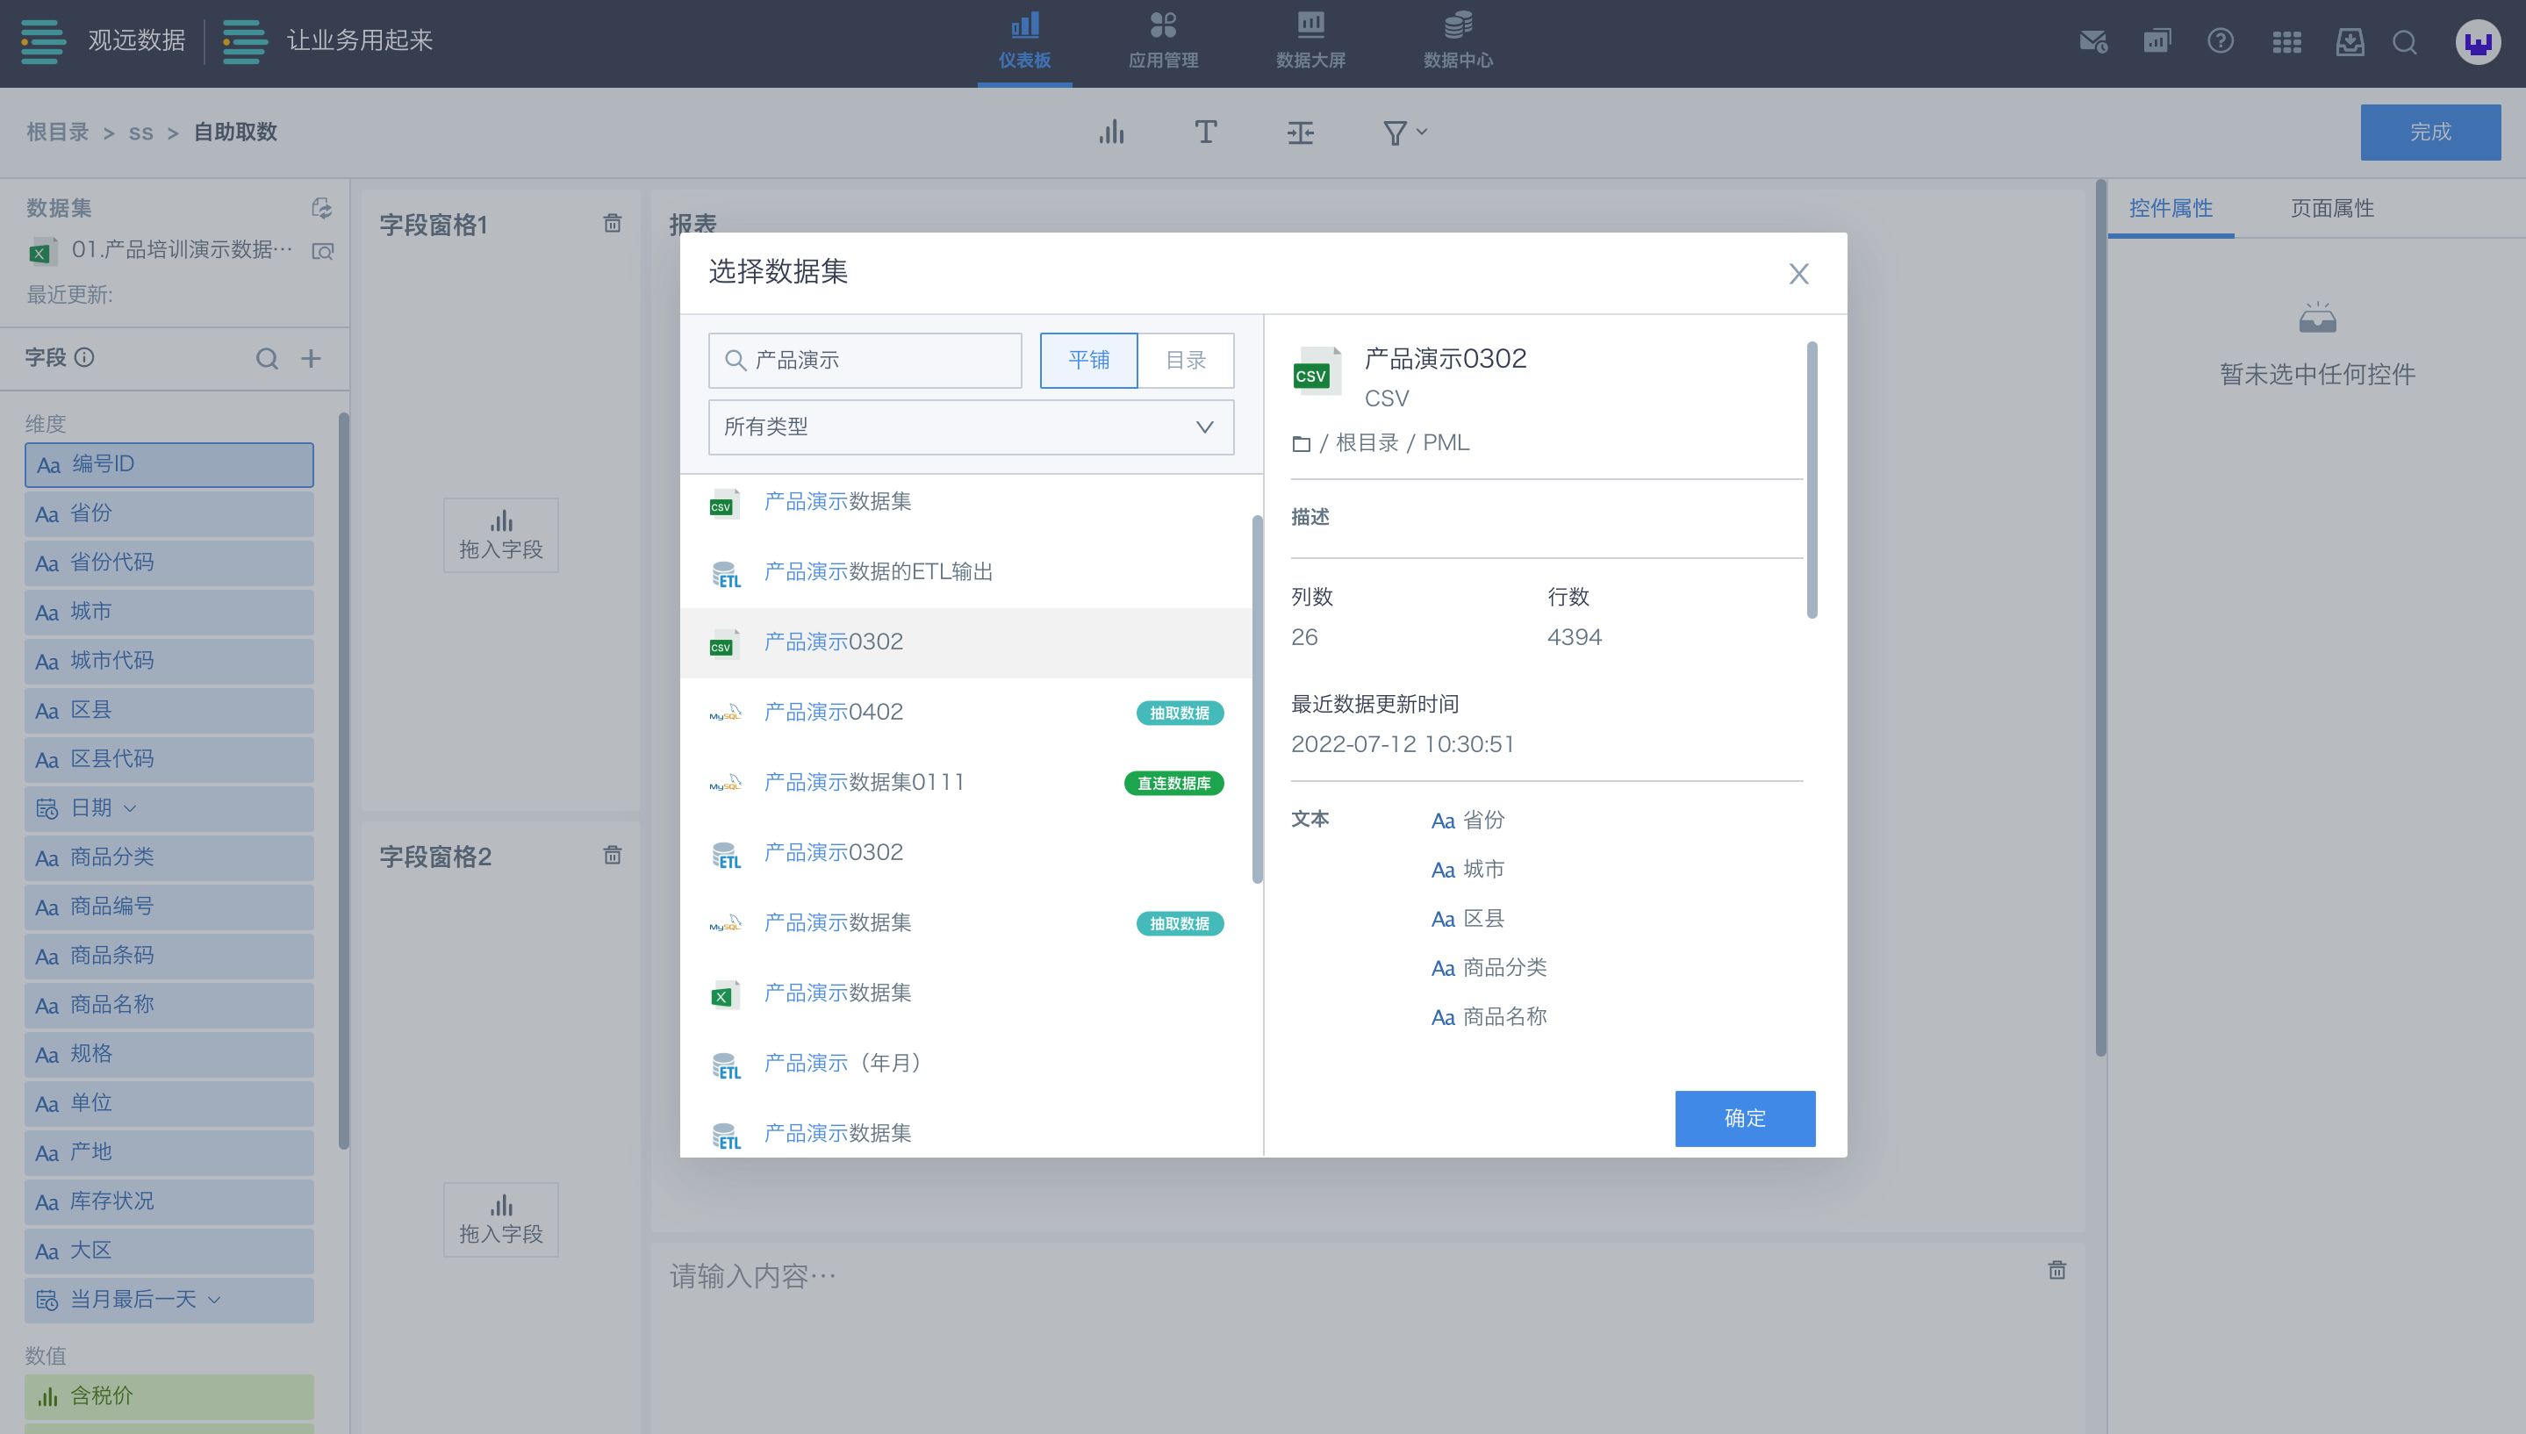Go to the 数据中心 navigation tab
The width and height of the screenshot is (2526, 1434).
point(1458,41)
